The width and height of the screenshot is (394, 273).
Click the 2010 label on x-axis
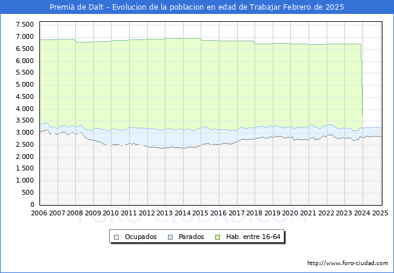click(111, 213)
